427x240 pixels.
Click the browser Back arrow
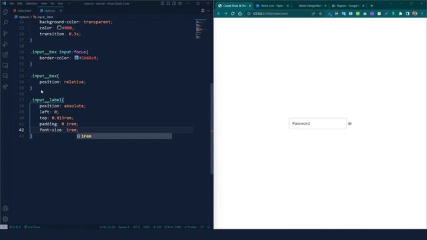219,13
